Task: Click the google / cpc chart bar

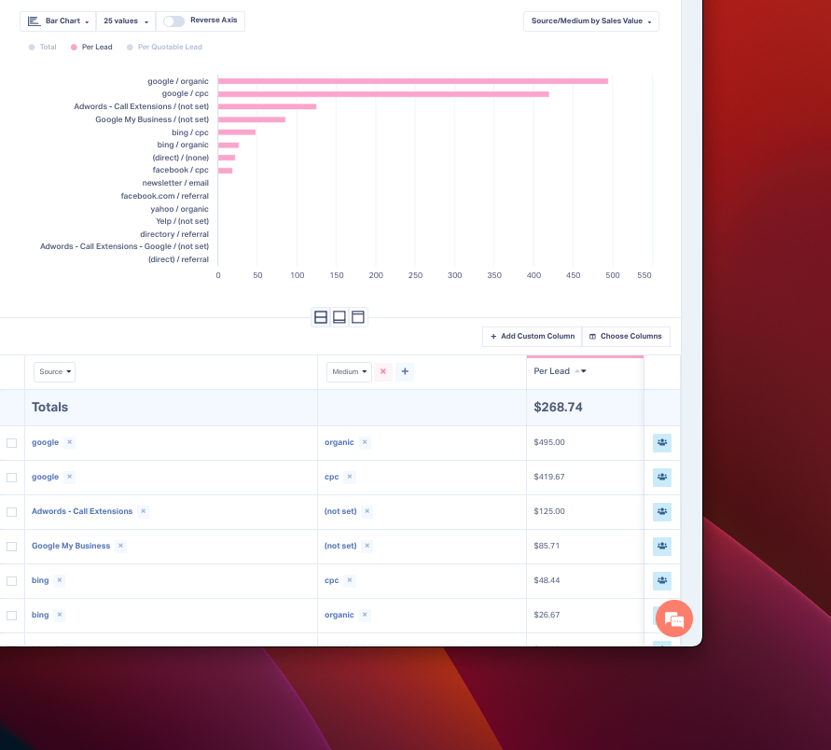Action: pyautogui.click(x=383, y=94)
